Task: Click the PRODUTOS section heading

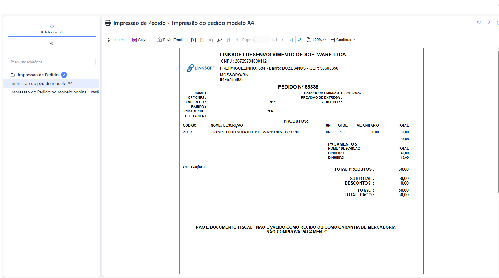Action: [x=296, y=121]
